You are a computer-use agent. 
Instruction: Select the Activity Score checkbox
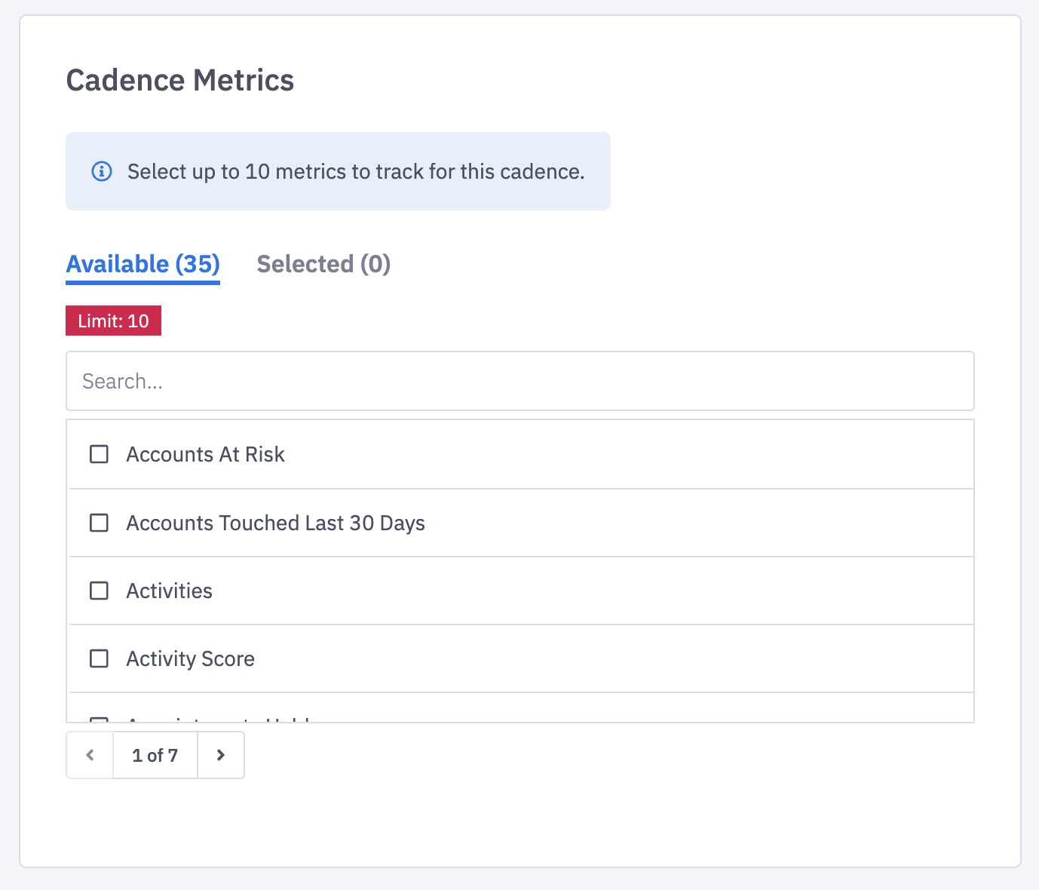tap(99, 658)
